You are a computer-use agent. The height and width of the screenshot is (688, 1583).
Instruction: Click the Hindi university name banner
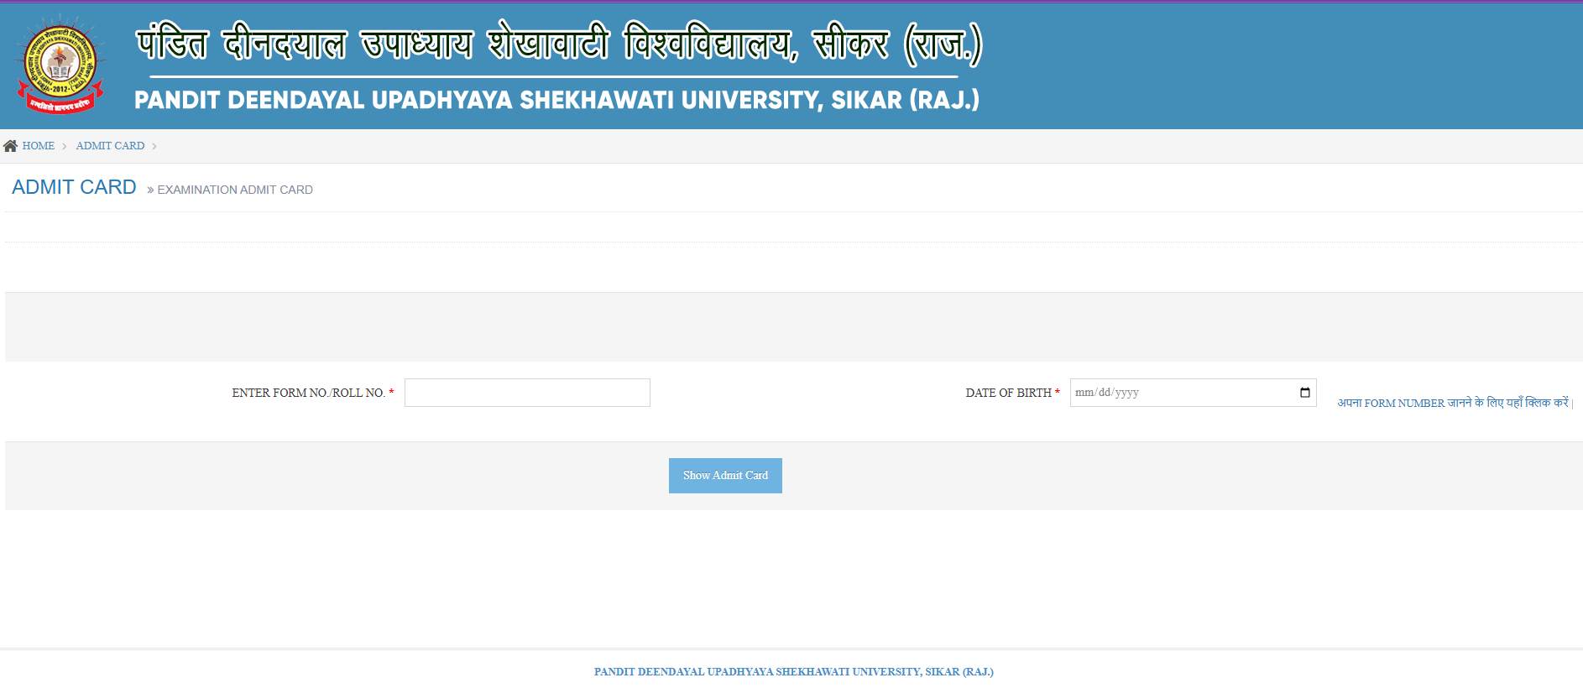tap(559, 44)
